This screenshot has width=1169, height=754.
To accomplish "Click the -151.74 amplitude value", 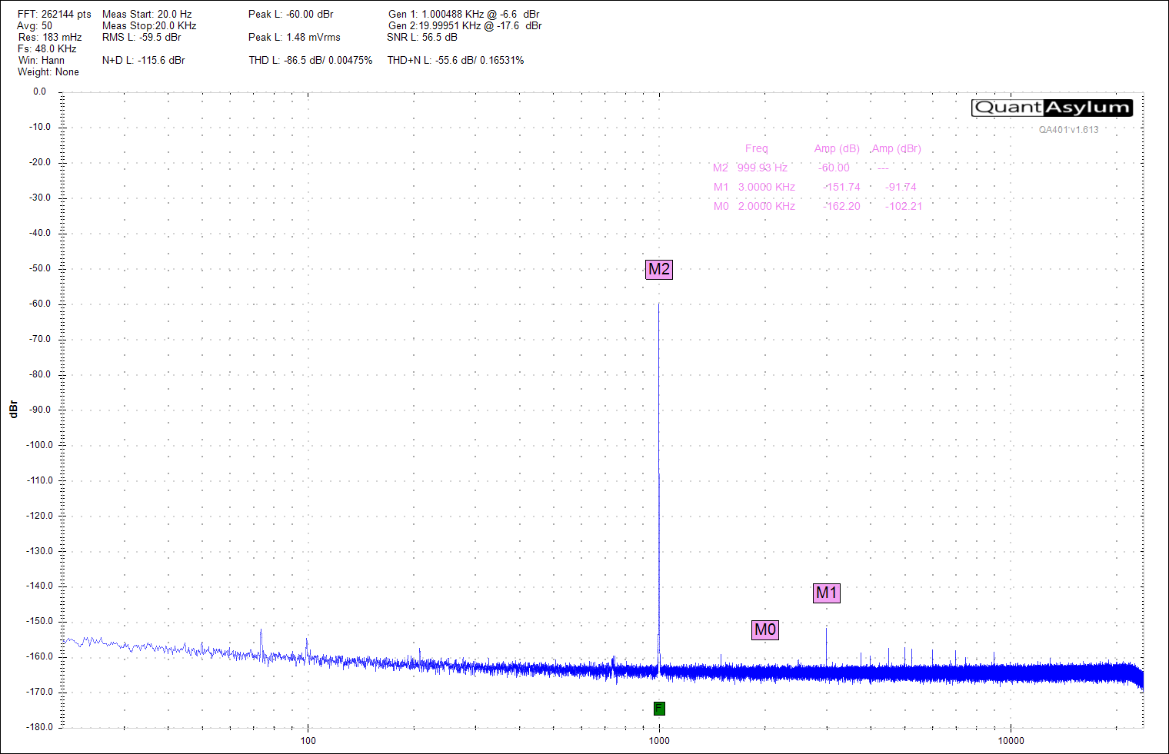I will (841, 188).
